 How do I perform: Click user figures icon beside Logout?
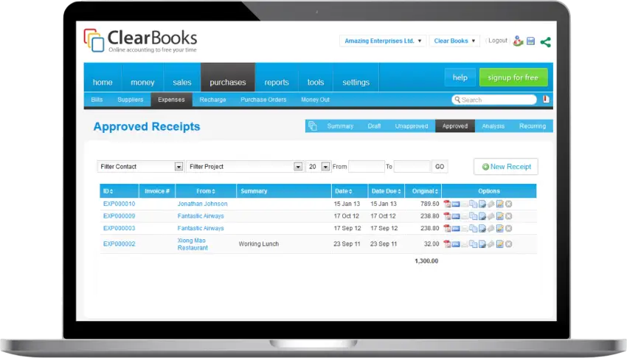pyautogui.click(x=519, y=41)
